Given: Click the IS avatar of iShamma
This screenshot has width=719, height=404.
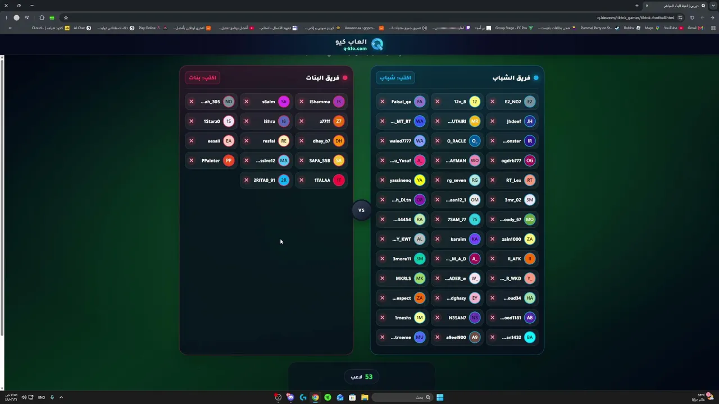Looking at the screenshot, I should [x=339, y=102].
